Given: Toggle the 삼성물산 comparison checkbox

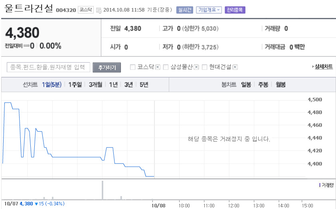Looking at the screenshot, I should pyautogui.click(x=166, y=67).
